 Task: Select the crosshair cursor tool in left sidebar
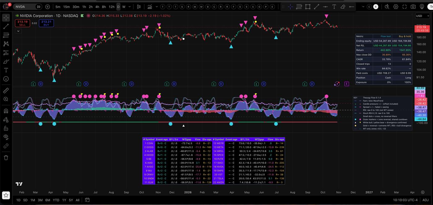click(x=6, y=18)
